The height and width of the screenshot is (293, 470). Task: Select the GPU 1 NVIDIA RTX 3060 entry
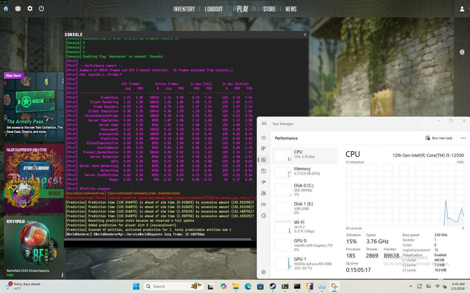coord(305,263)
